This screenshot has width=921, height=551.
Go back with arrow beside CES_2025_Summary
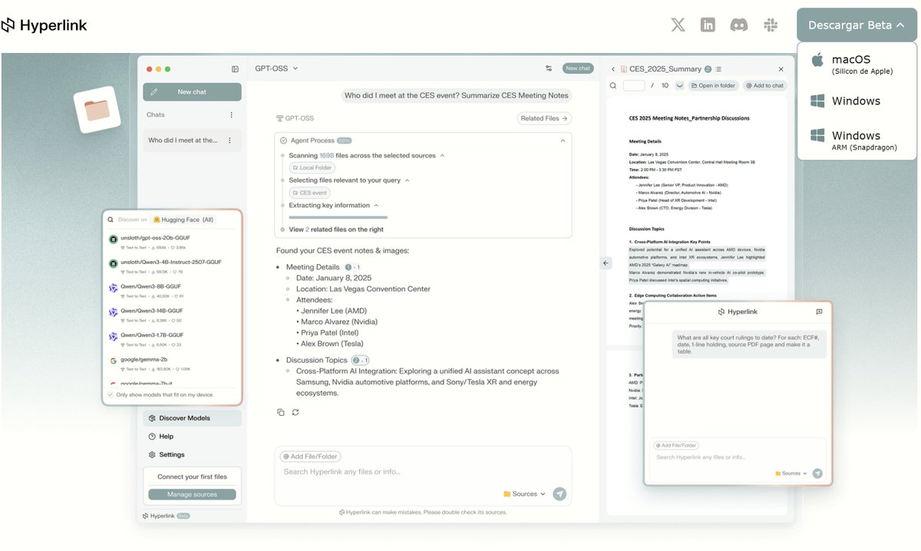[x=613, y=69]
